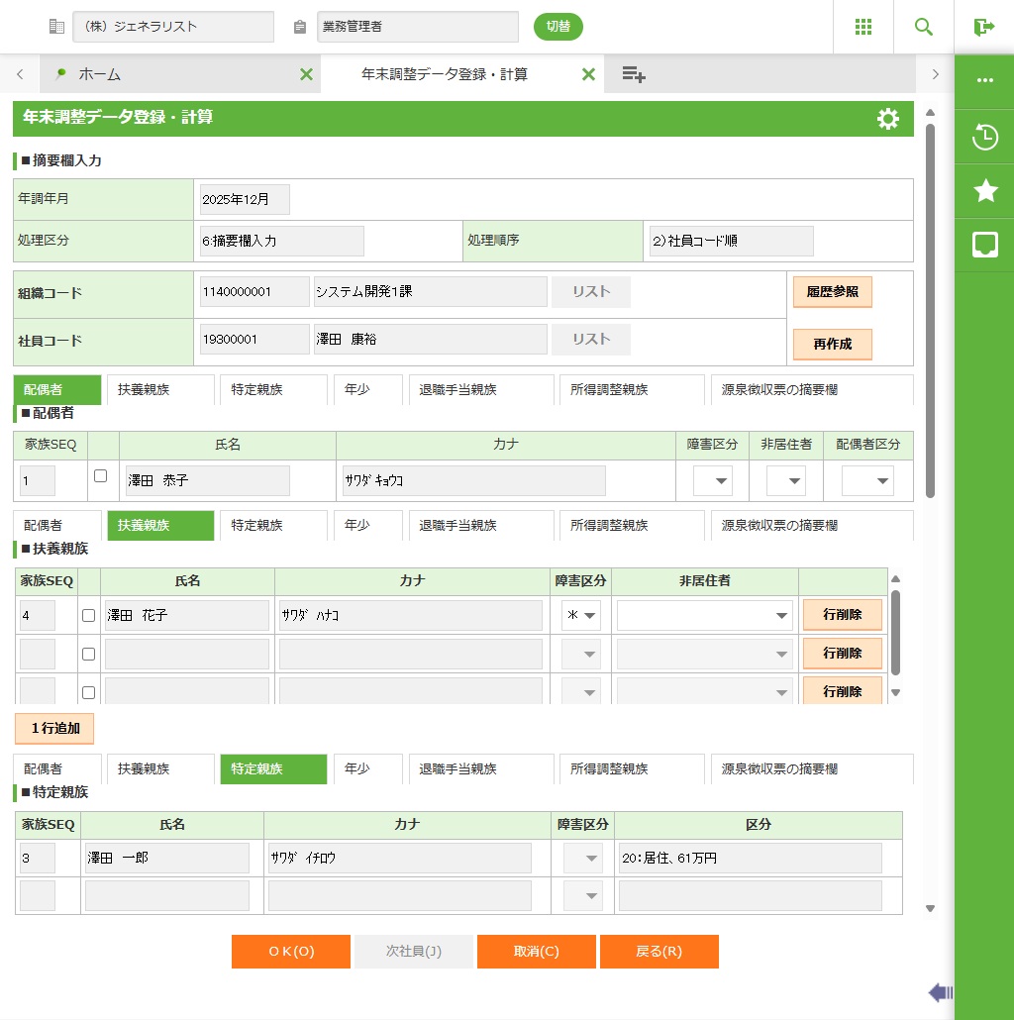1014x1020 pixels.
Task: Open the history clock icon in sidebar
Action: (984, 137)
